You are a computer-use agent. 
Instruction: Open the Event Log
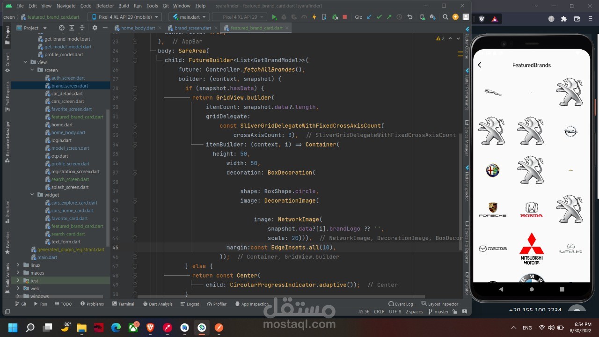coord(401,304)
